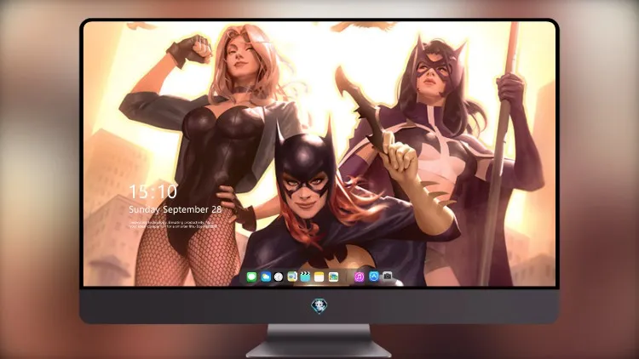The width and height of the screenshot is (639, 359).
Task: Open the Photos gallery dock icon
Action: click(333, 276)
